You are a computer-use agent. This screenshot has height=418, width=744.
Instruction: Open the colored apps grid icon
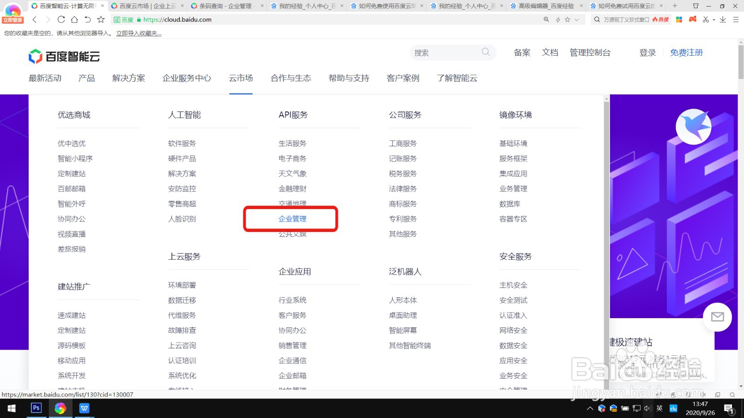click(x=679, y=20)
